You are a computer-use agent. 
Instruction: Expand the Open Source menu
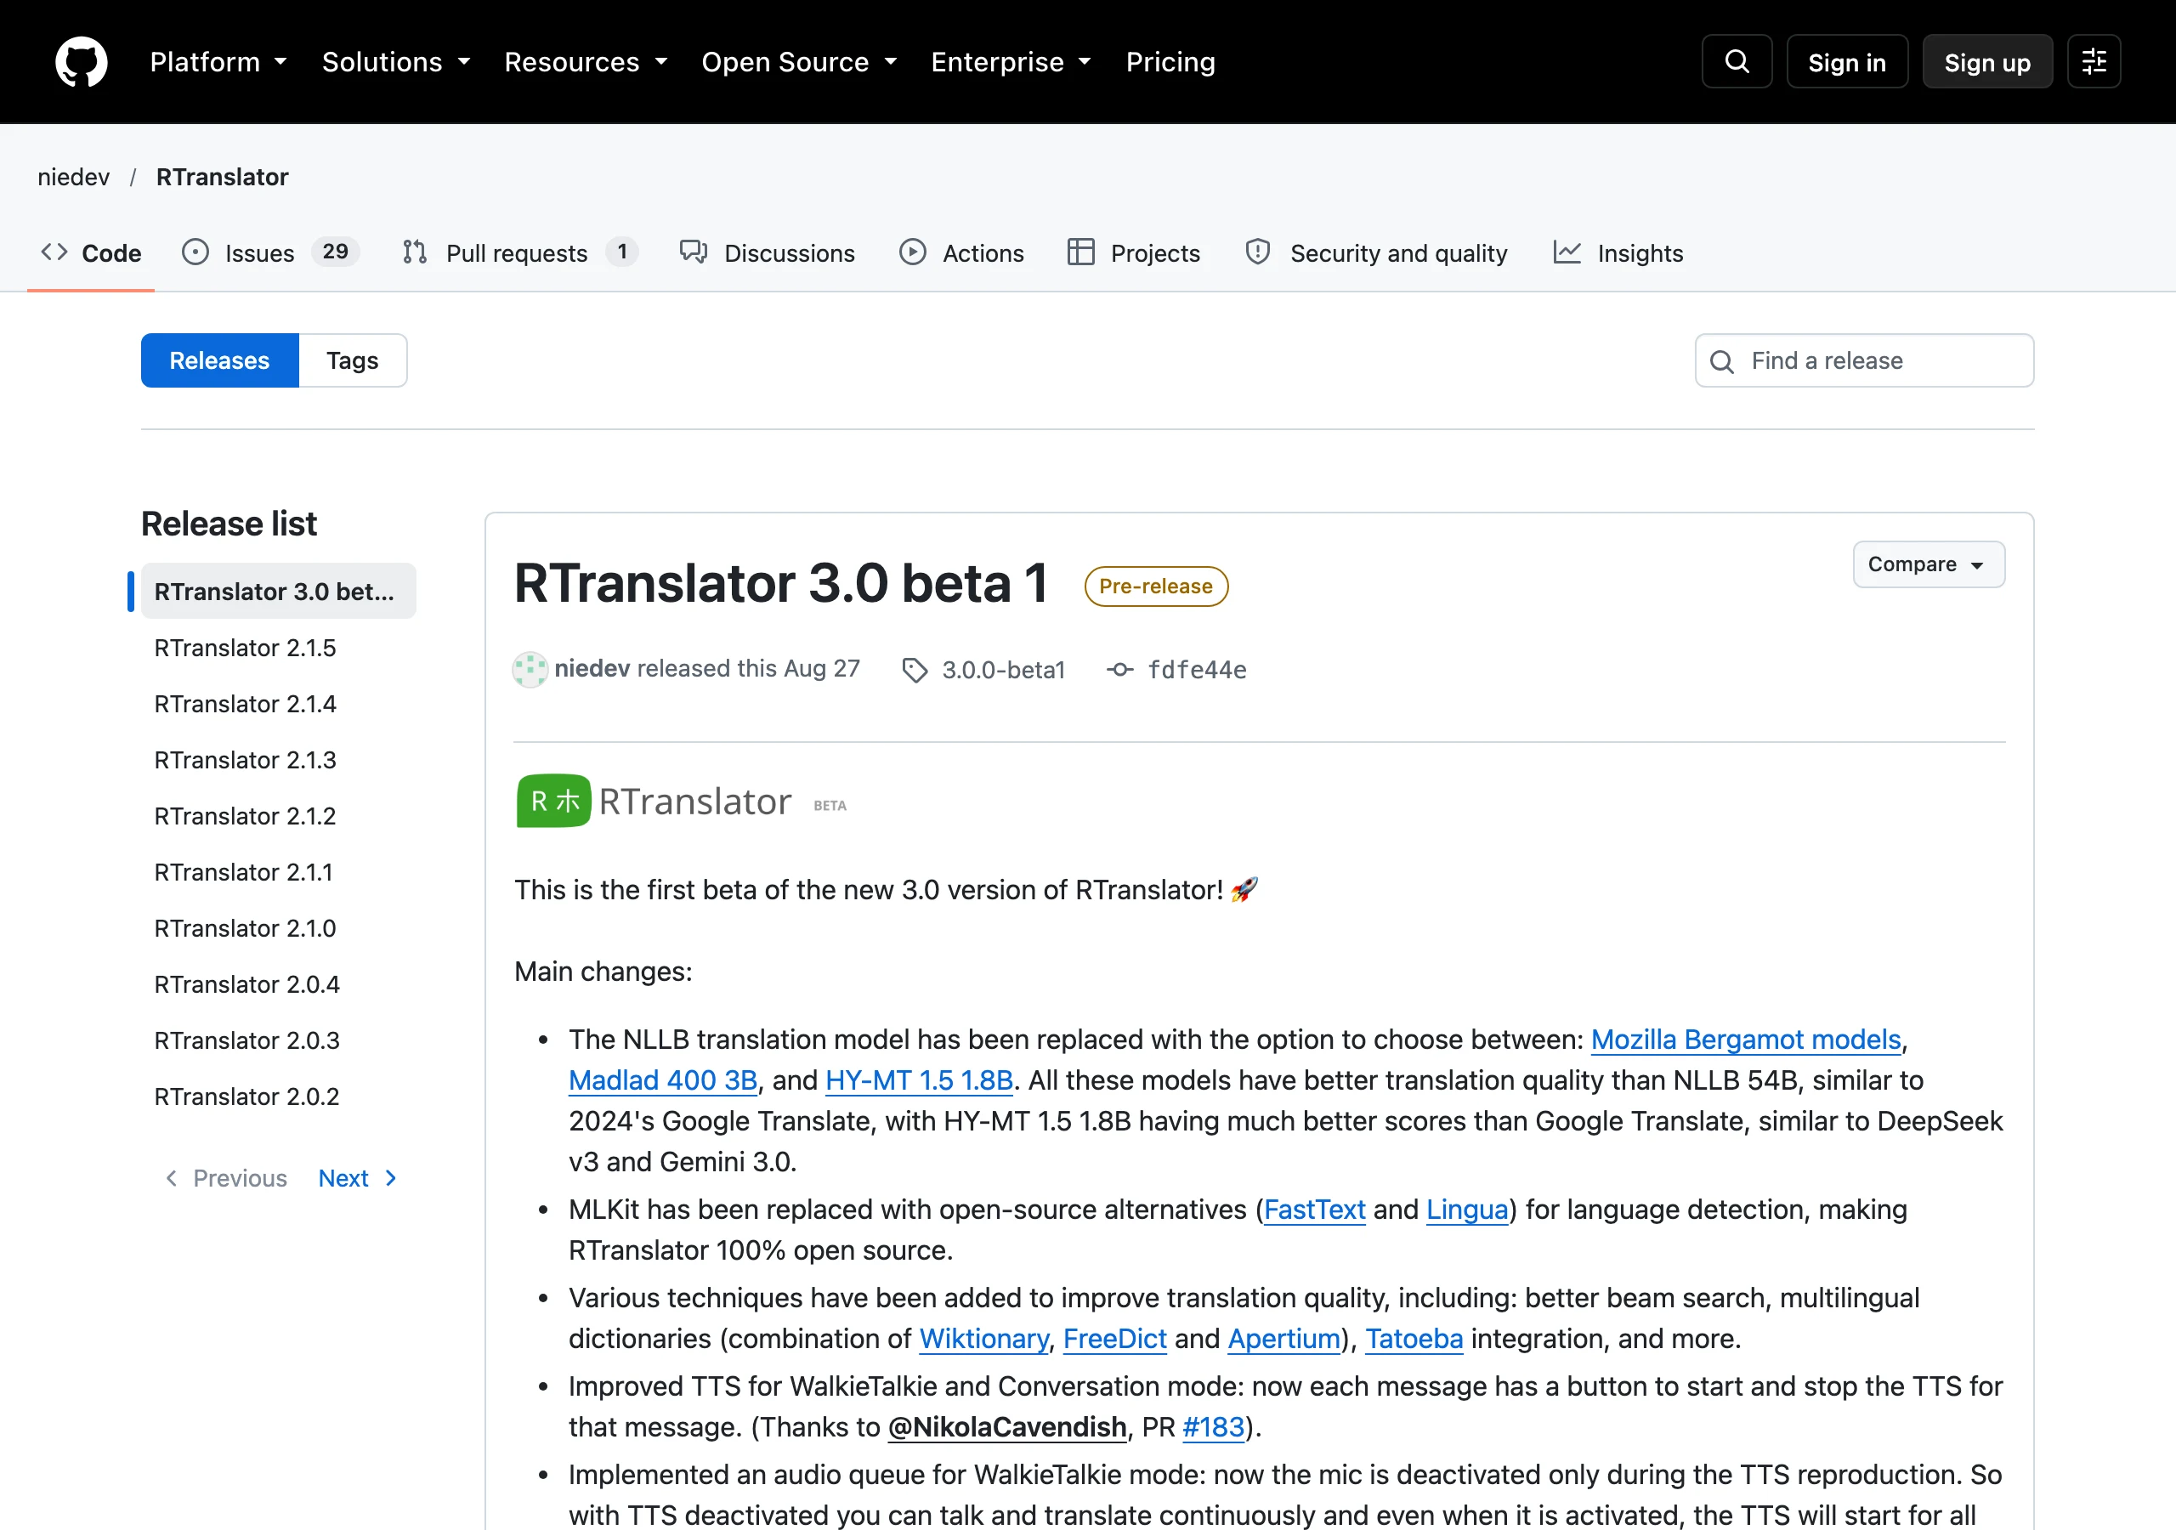tap(799, 61)
